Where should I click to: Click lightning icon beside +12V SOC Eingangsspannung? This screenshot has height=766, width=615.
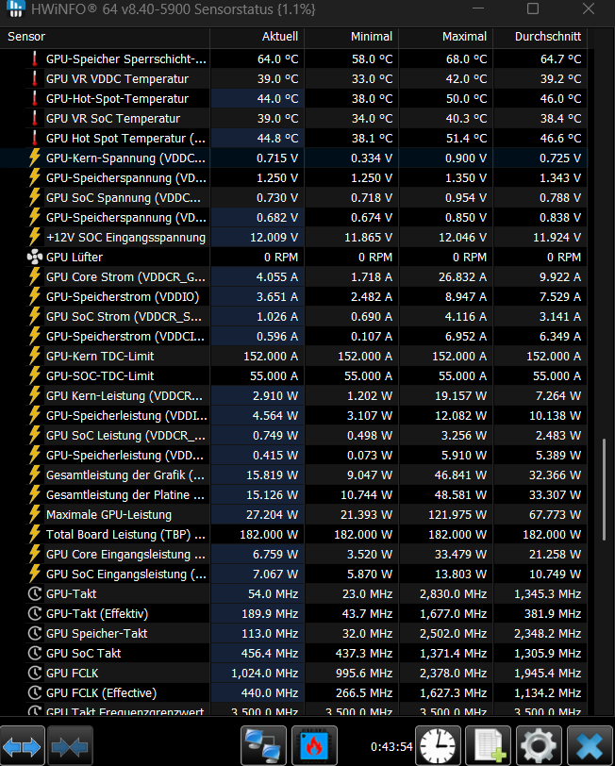(35, 237)
